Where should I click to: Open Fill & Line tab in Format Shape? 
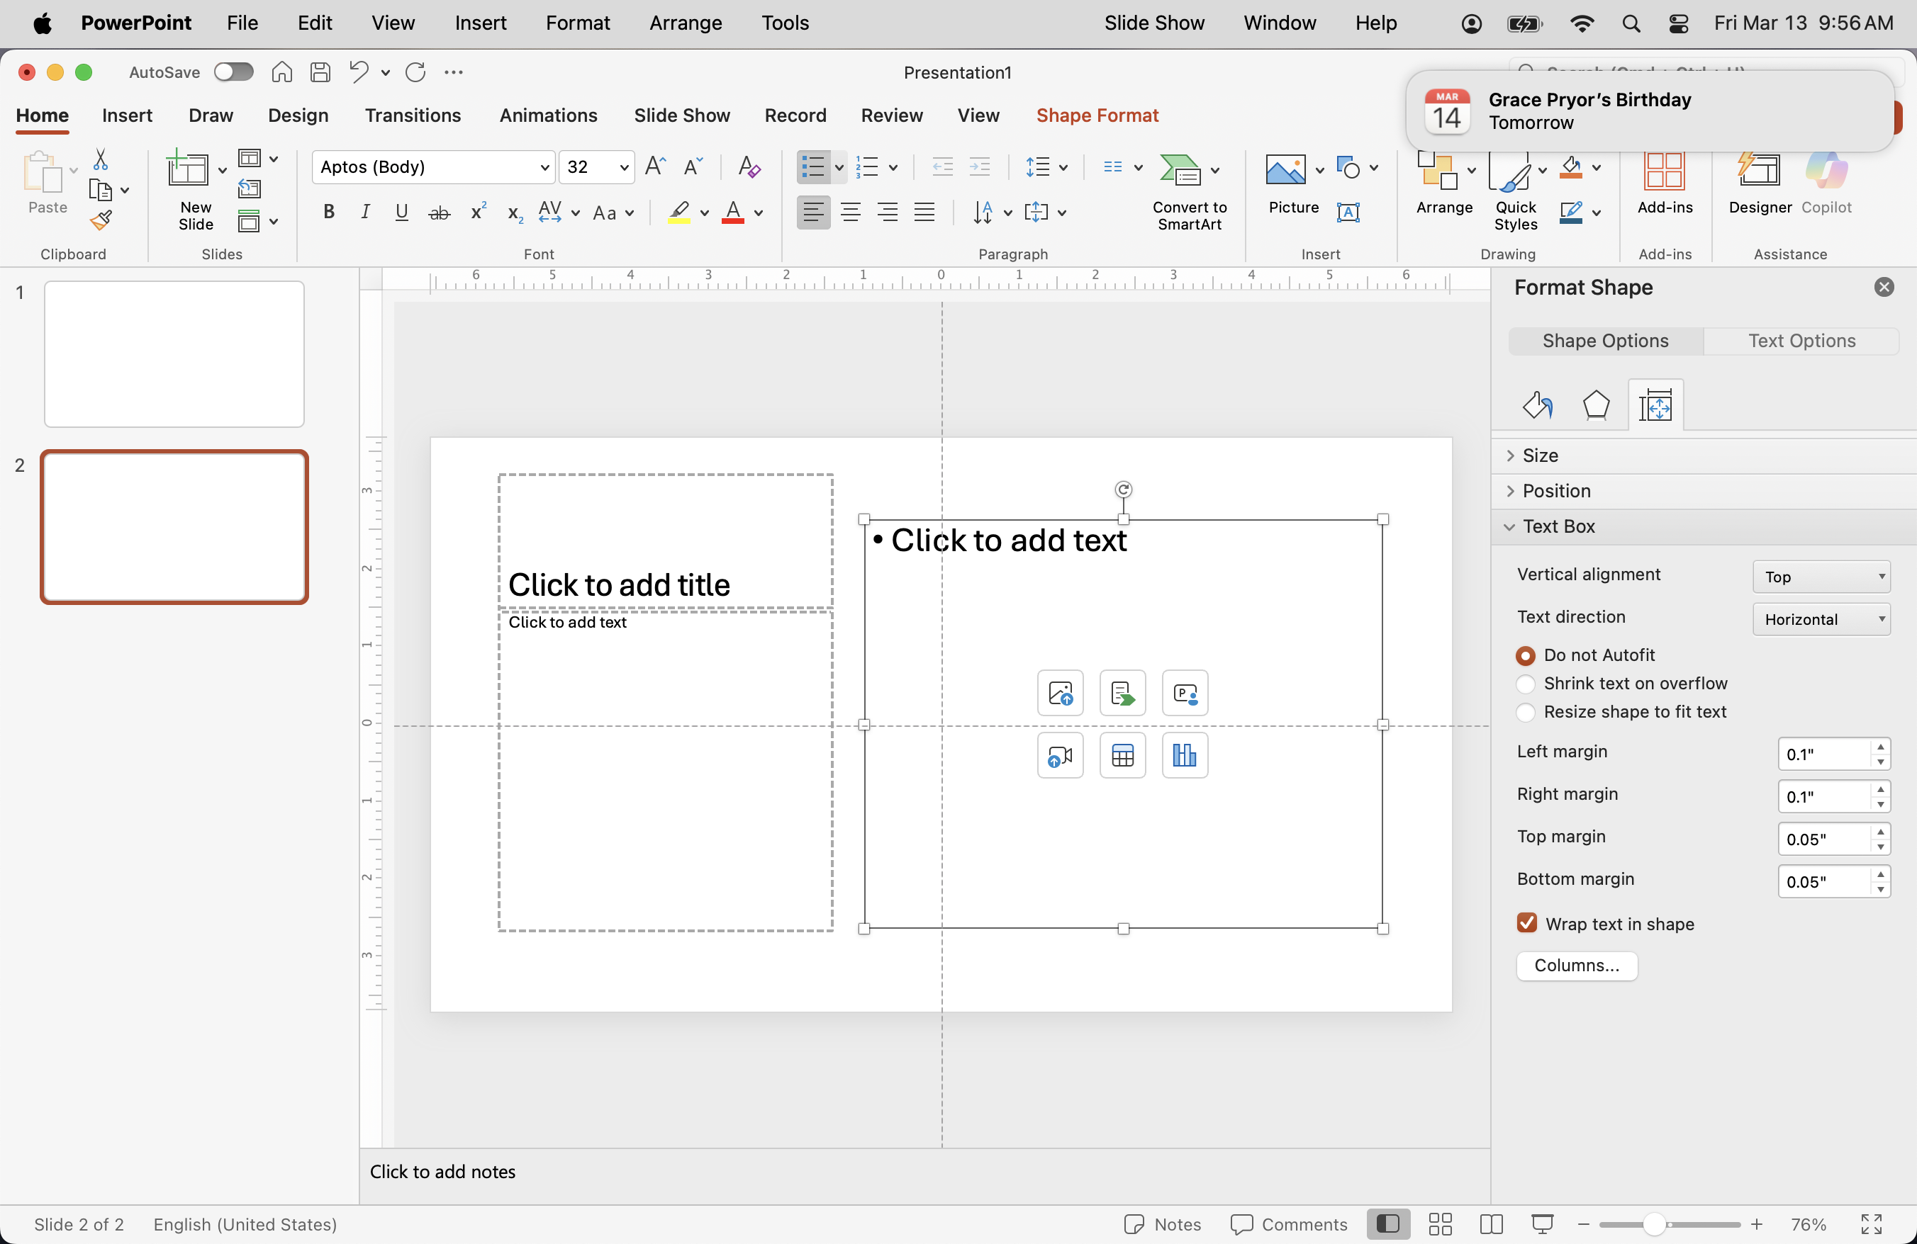pyautogui.click(x=1537, y=405)
